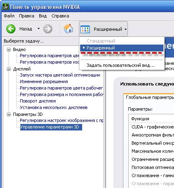Screen dimensions: 174x188
Task: Click the view mode grid icon
Action: 85,29
